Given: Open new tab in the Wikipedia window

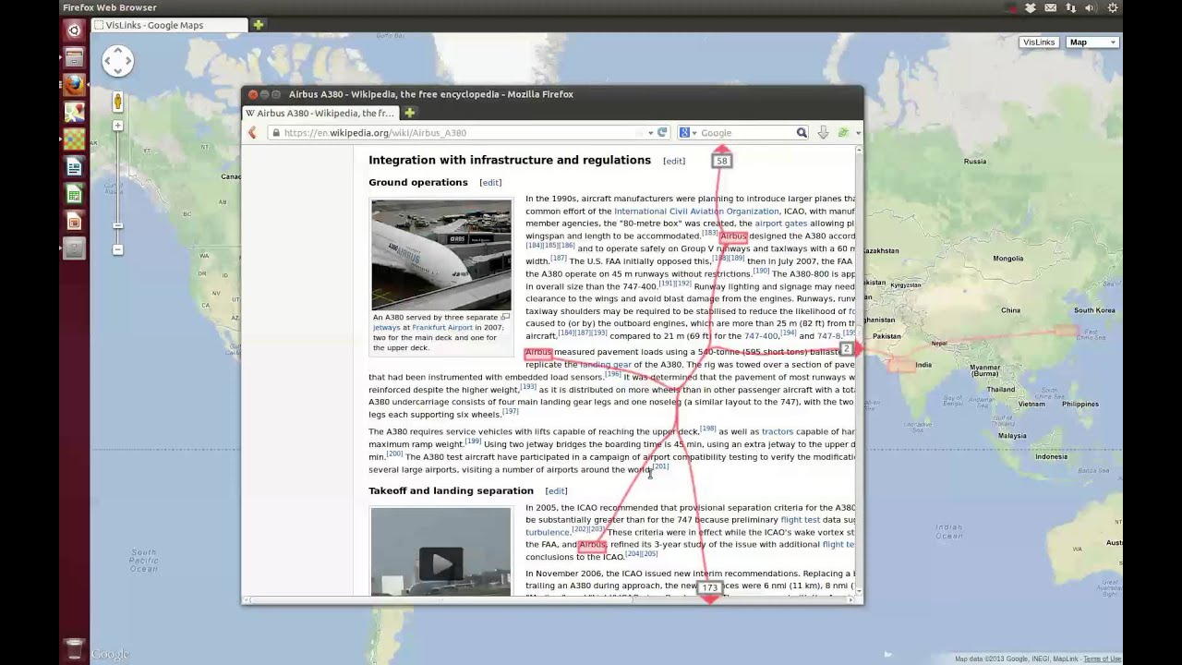Looking at the screenshot, I should [409, 113].
